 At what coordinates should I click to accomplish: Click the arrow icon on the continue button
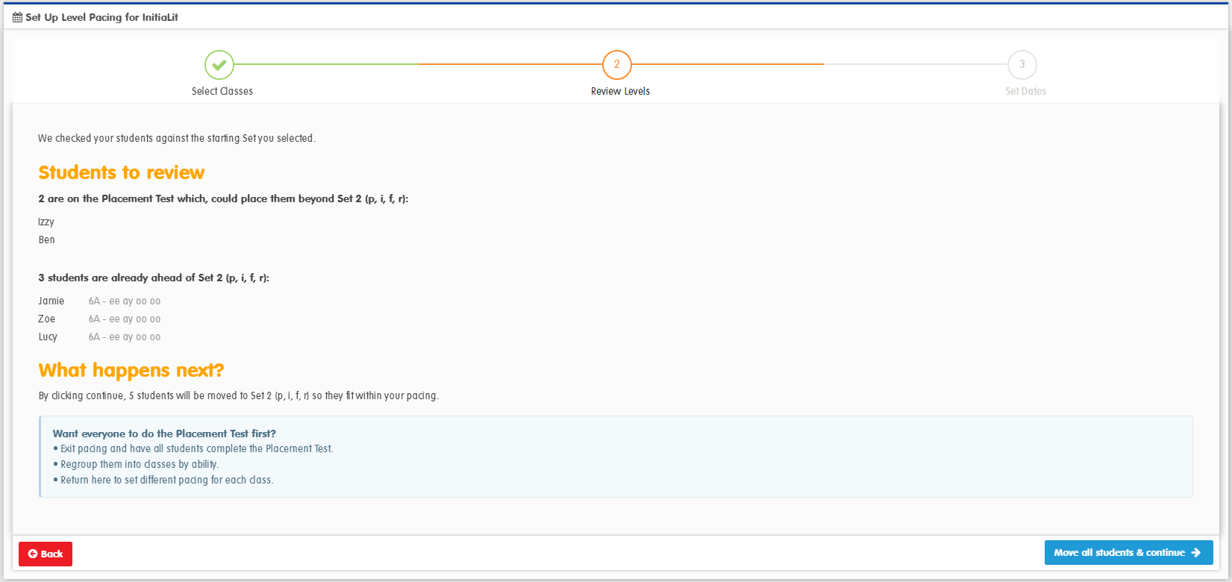tap(1196, 553)
